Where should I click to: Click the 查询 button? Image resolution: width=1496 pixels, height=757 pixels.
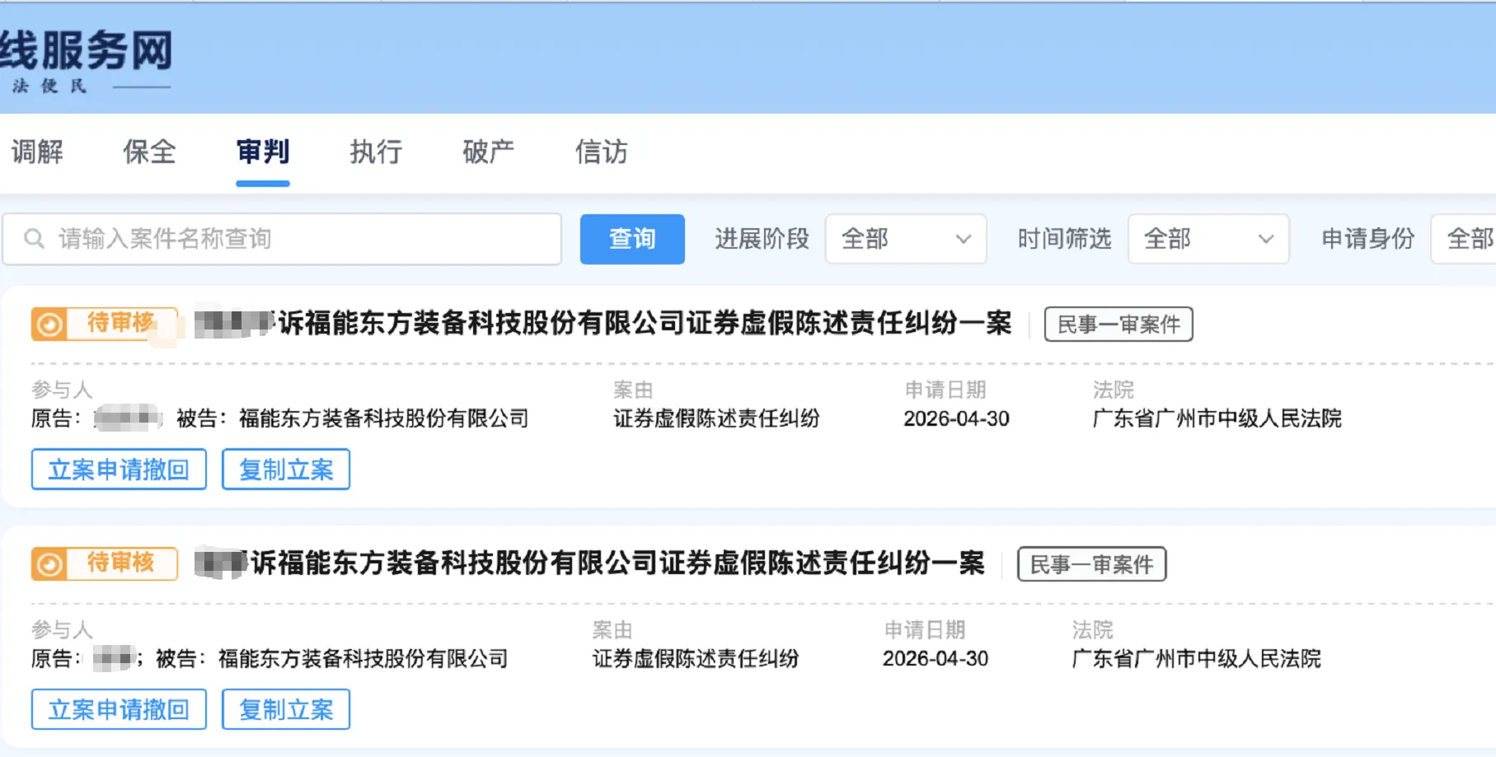632,239
